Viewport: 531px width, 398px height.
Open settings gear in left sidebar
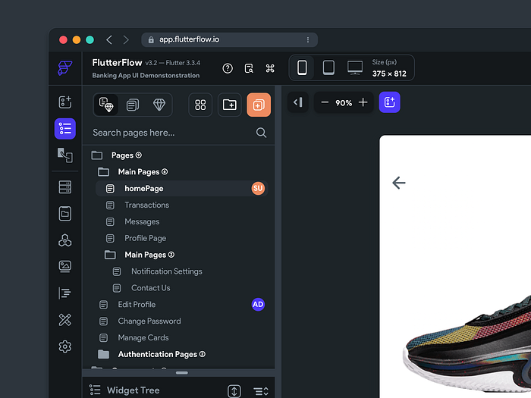point(64,346)
